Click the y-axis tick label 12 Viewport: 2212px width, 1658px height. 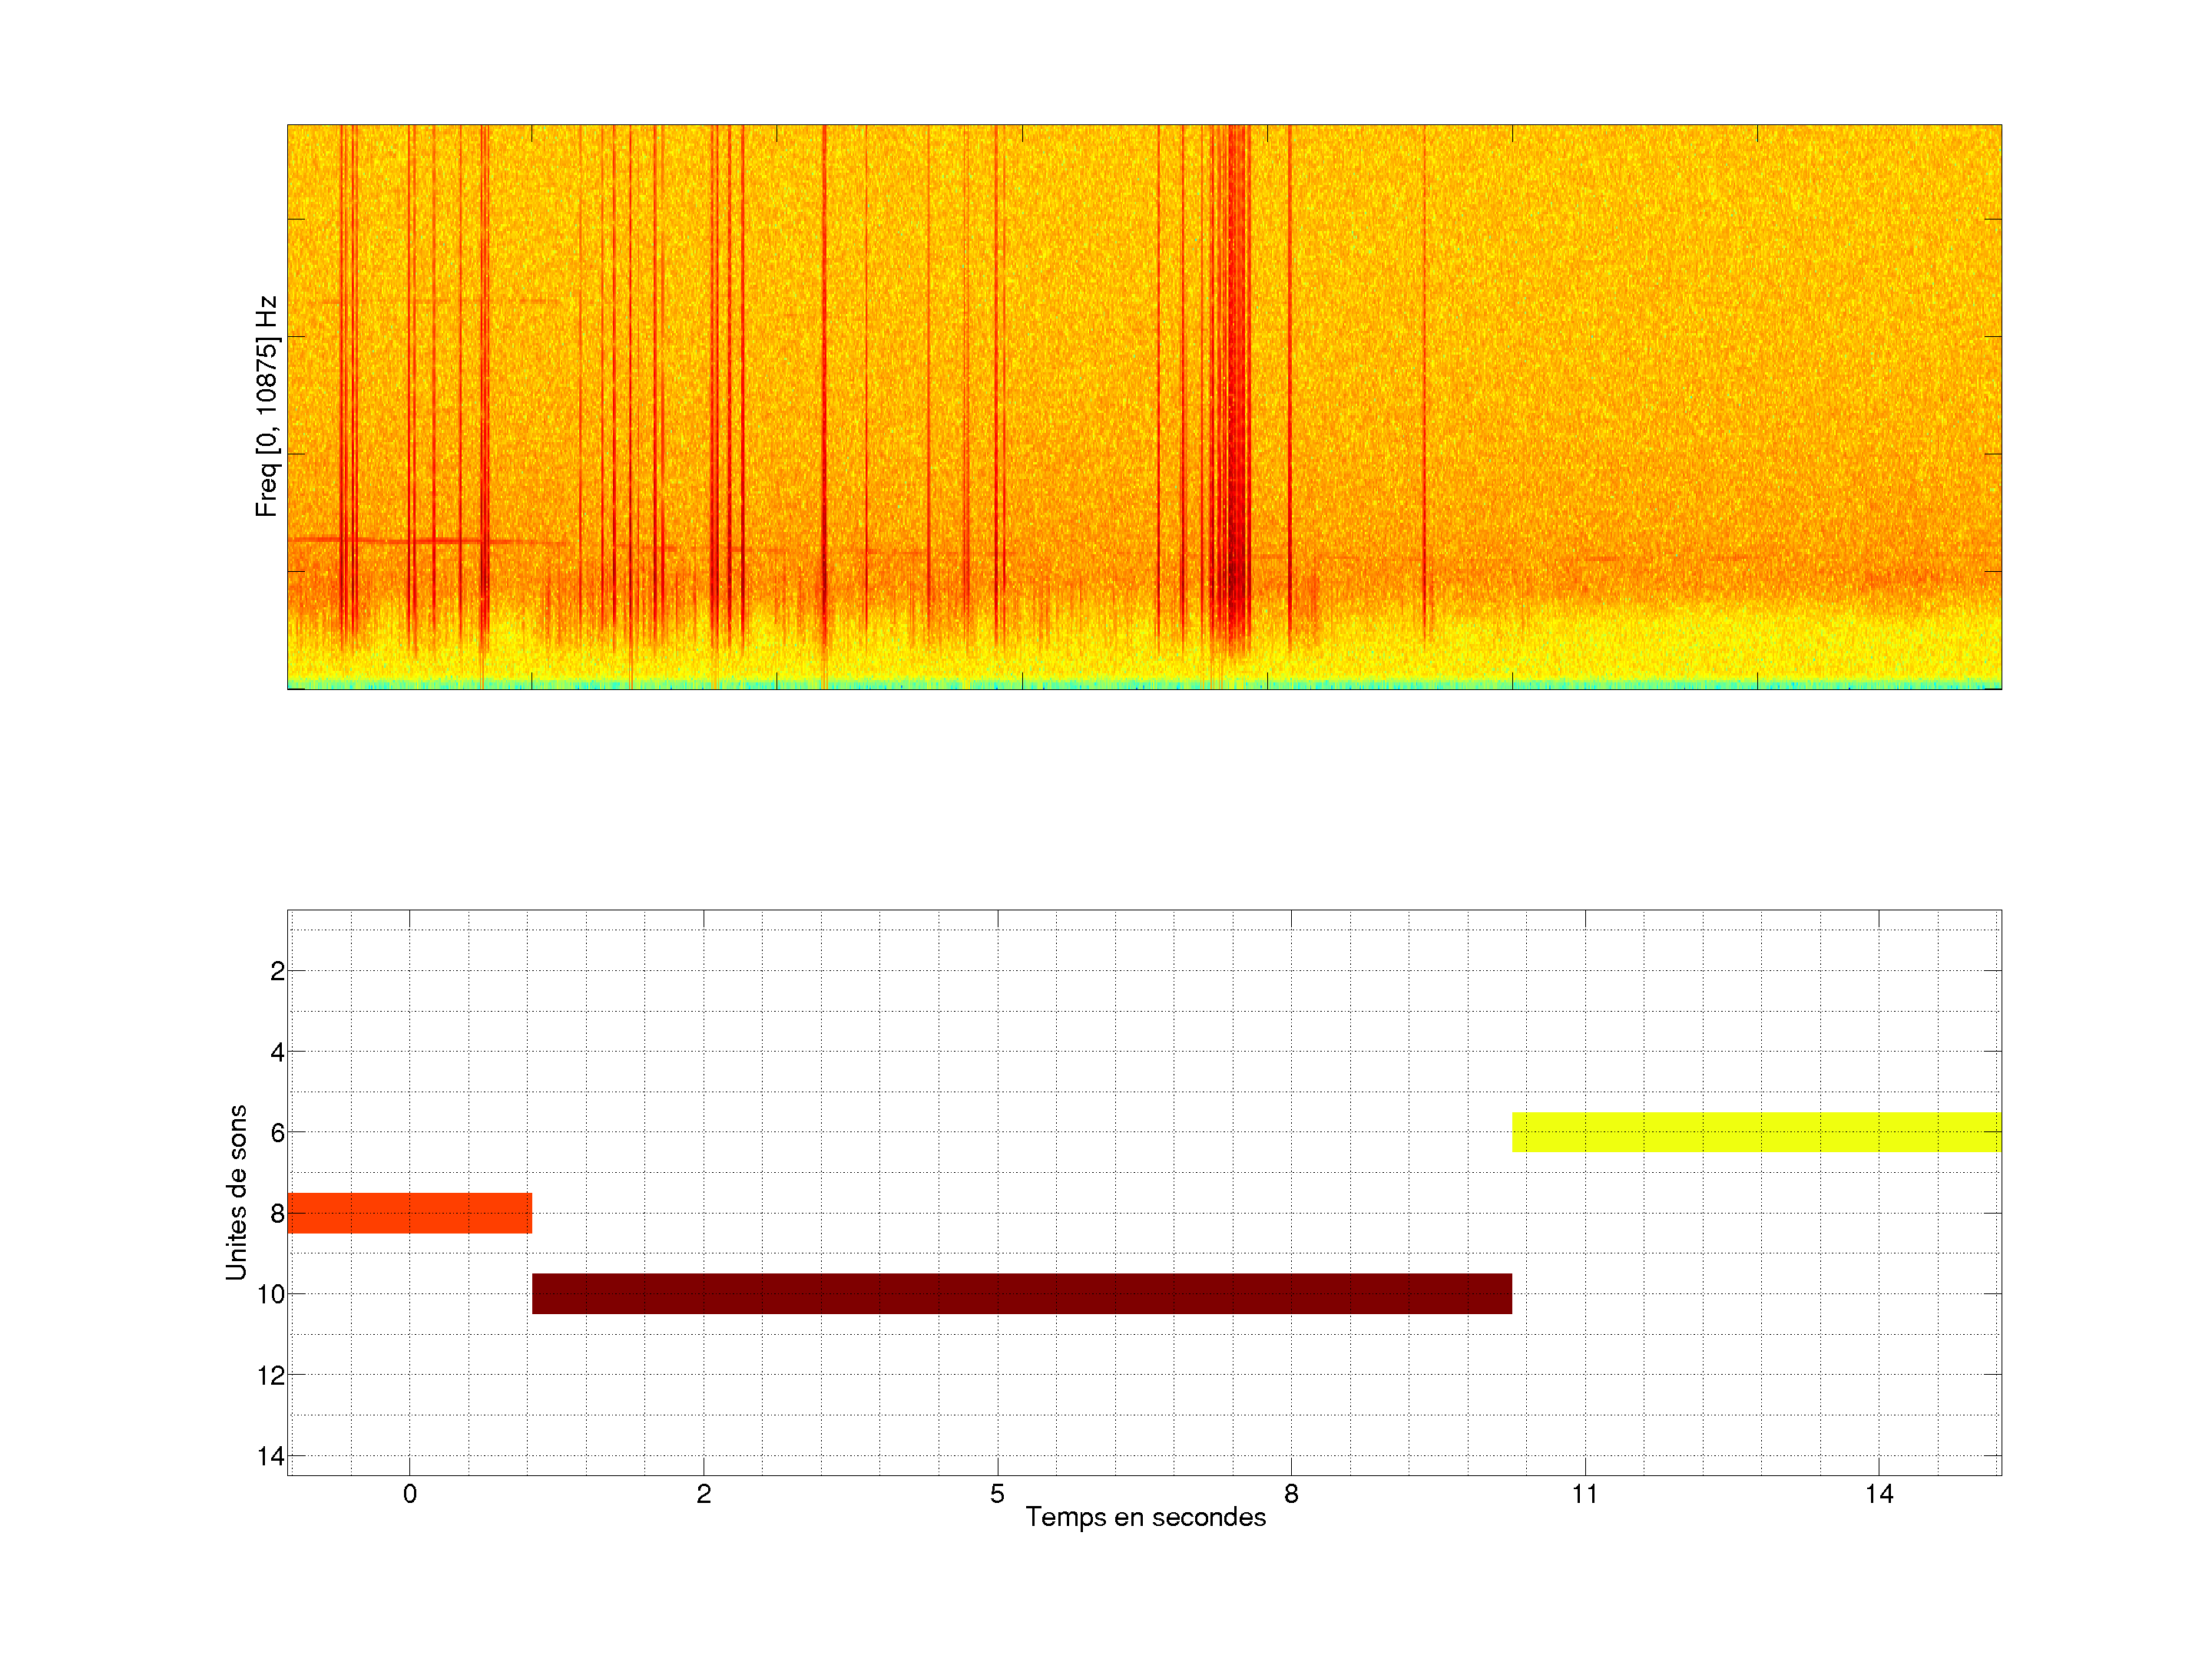[x=271, y=1376]
